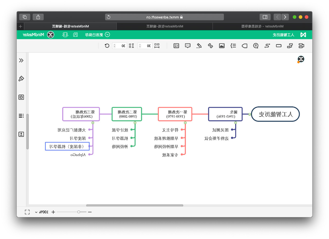Click the zoom slider handle
The image size is (329, 239).
tap(79, 212)
